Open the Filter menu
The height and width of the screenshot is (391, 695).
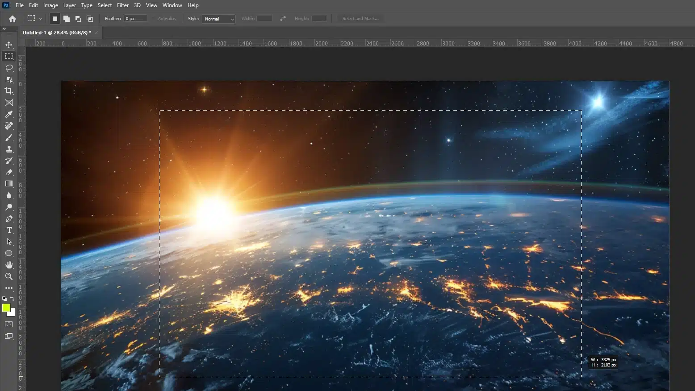(x=123, y=5)
